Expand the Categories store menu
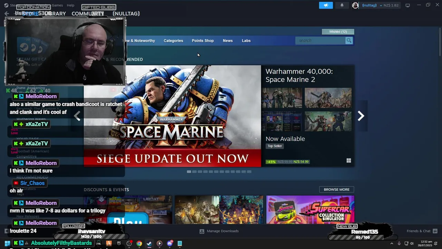The height and width of the screenshot is (249, 442). point(173,40)
